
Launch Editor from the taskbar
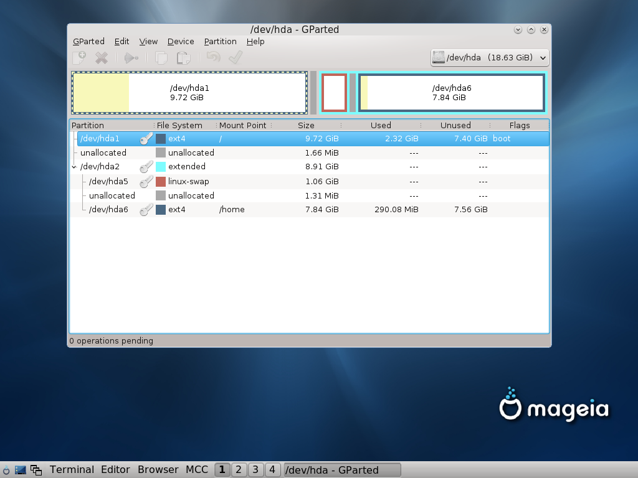[115, 470]
